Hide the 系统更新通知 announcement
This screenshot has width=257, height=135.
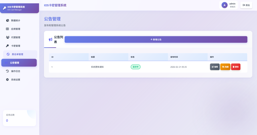click(225, 67)
